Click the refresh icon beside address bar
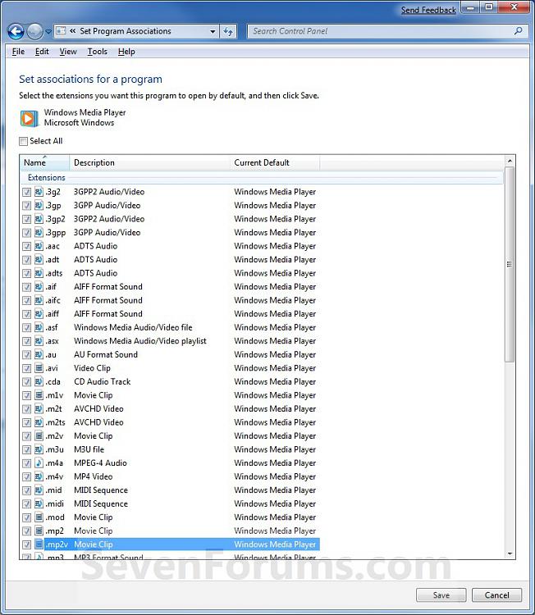 pyautogui.click(x=228, y=31)
